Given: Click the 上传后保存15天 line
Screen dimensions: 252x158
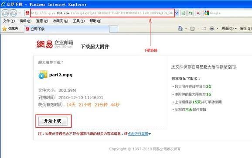Looking at the screenshot, I should (197, 102).
